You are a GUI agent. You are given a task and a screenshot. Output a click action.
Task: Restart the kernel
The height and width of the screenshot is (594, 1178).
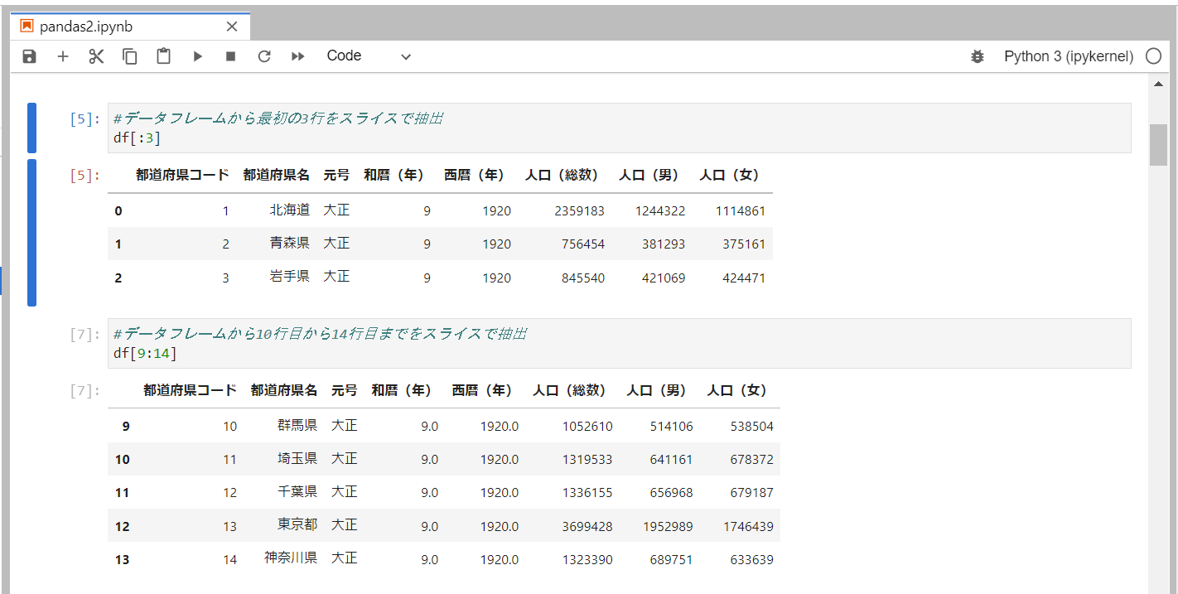pyautogui.click(x=263, y=56)
